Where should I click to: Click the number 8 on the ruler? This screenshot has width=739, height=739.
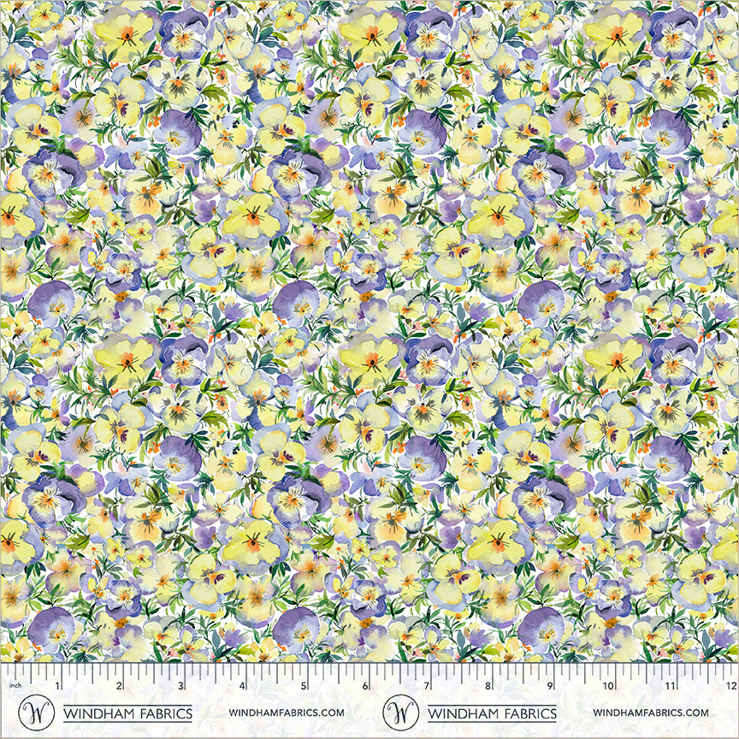pos(488,686)
